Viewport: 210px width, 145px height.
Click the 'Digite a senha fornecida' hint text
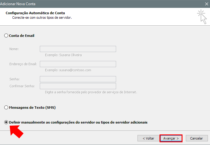tap(91, 92)
